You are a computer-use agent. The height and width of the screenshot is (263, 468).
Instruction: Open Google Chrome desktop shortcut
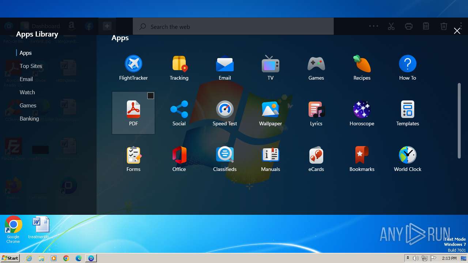[x=13, y=229]
